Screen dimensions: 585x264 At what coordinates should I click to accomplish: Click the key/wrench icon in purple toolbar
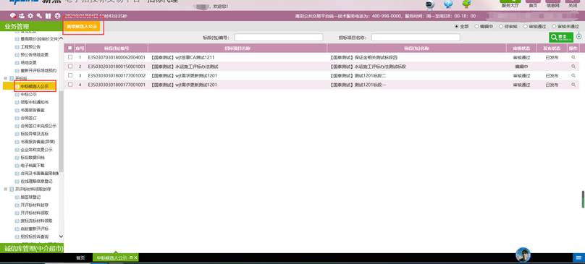pos(39,16)
